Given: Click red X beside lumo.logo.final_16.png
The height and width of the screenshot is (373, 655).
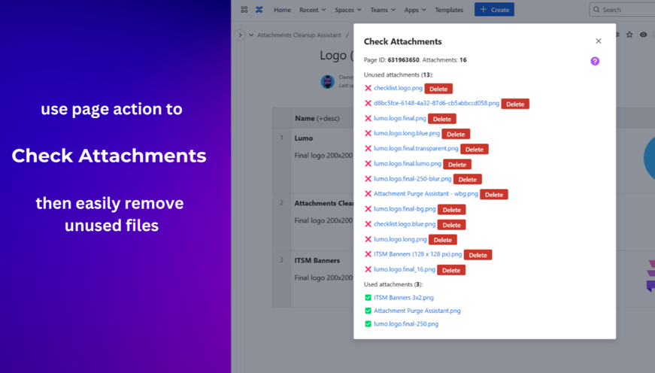Looking at the screenshot, I should pos(368,269).
